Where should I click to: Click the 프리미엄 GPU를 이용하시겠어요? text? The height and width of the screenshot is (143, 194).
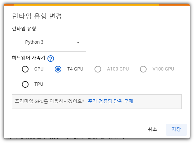[49, 101]
